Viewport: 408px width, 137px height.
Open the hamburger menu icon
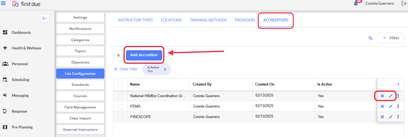(3, 3)
